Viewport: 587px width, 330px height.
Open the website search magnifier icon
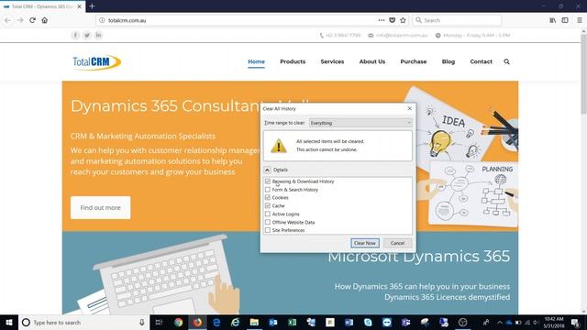pos(506,61)
